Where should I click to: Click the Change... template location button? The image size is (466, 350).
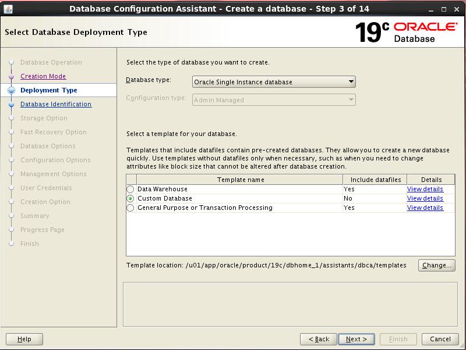[436, 266]
